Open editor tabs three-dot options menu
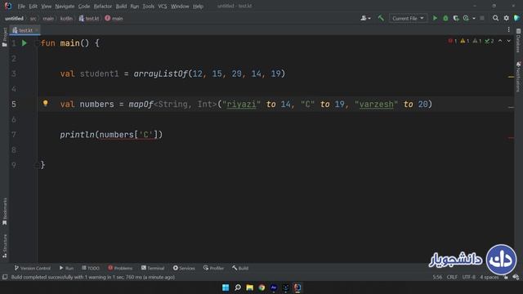 pos(508,29)
